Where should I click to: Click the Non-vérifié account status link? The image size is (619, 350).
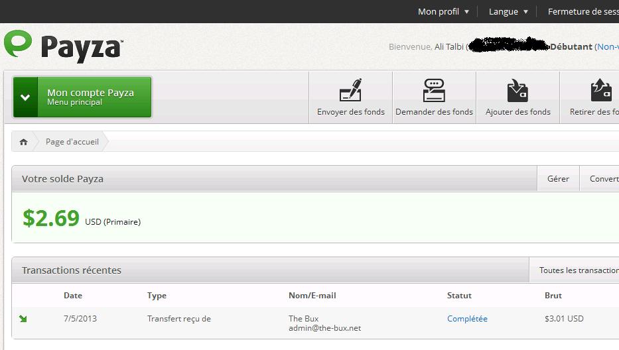point(608,46)
